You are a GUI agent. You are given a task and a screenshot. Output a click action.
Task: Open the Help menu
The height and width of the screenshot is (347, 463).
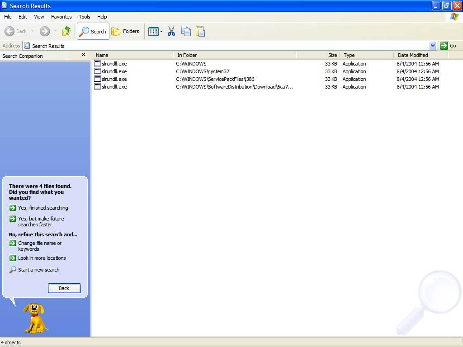[x=102, y=17]
